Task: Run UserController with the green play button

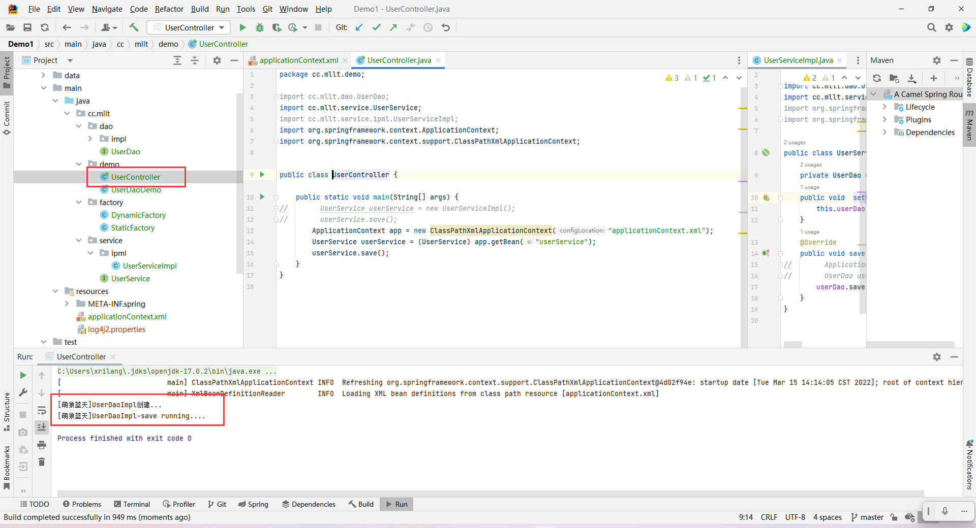Action: click(242, 27)
